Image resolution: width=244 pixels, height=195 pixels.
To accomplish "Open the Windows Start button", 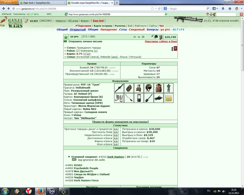I will (x=5, y=191).
